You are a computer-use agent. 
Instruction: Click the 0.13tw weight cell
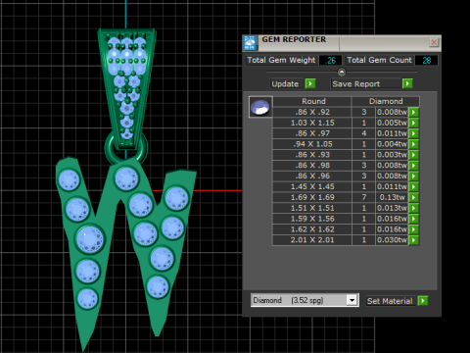click(392, 197)
